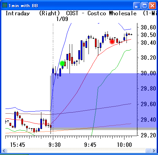Viewport: 158px width, 155px height.
Task: Maximize the 1min with BB window
Action: [x=144, y=5]
